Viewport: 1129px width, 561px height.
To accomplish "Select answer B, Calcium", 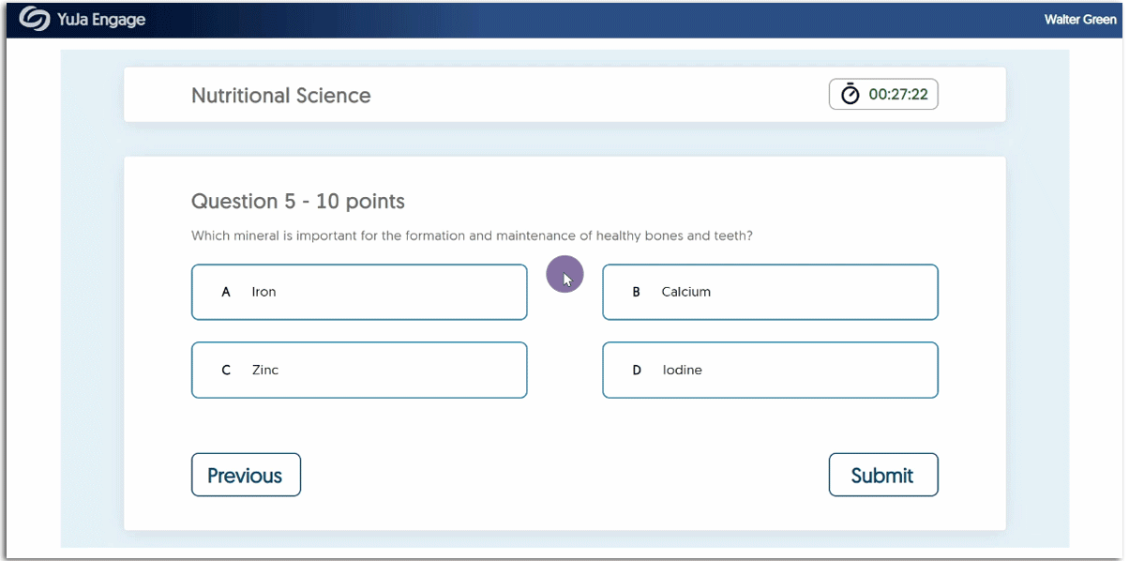I will (x=770, y=292).
